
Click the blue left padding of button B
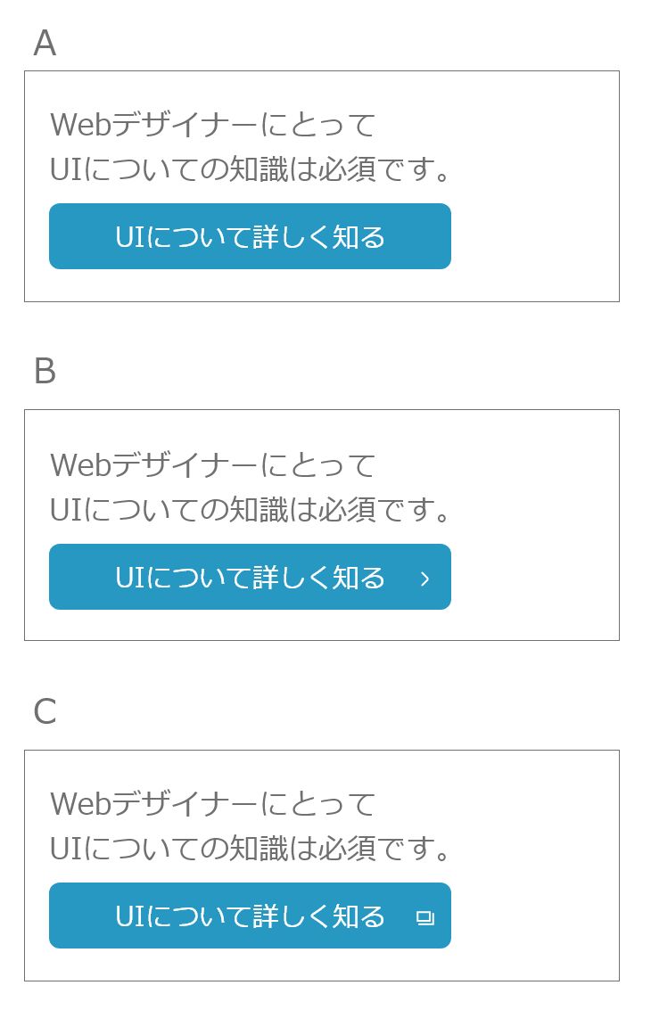[82, 577]
